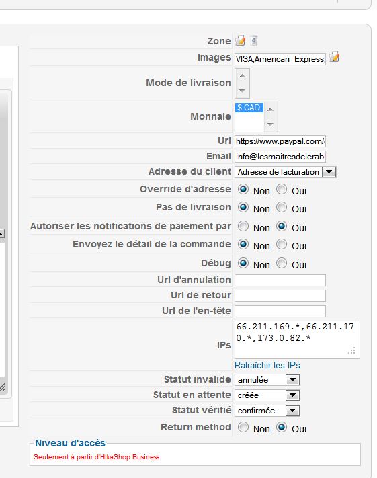The image size is (377, 478).
Task: Click the Rafraîchir les IPs link
Action: pos(267,365)
